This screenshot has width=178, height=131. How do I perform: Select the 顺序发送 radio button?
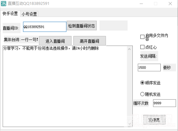click(142, 83)
